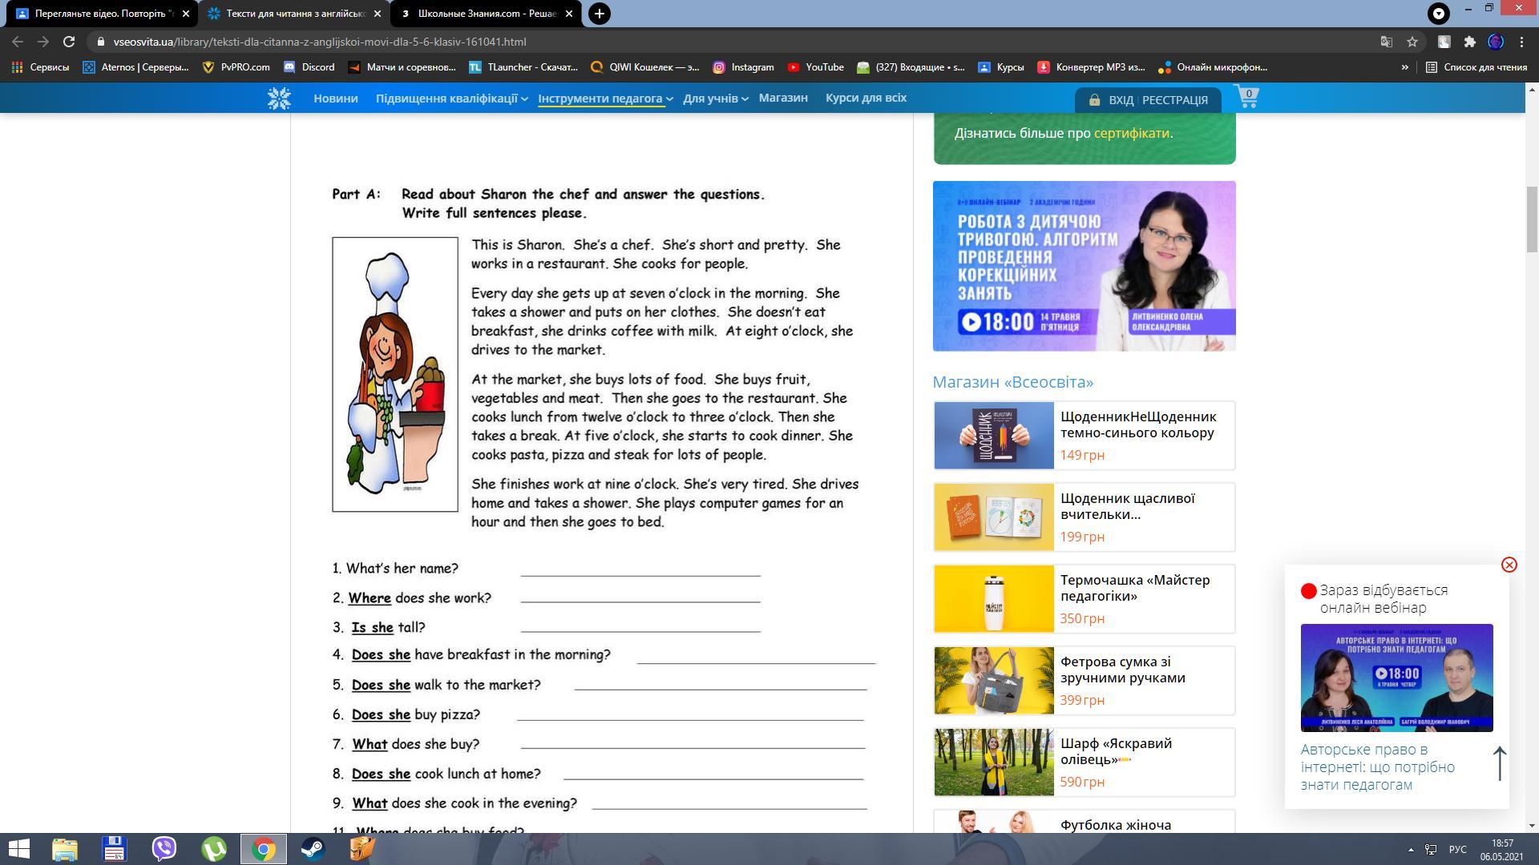The width and height of the screenshot is (1539, 865).
Task: Click the translate page icon in address bar
Action: tap(1386, 42)
